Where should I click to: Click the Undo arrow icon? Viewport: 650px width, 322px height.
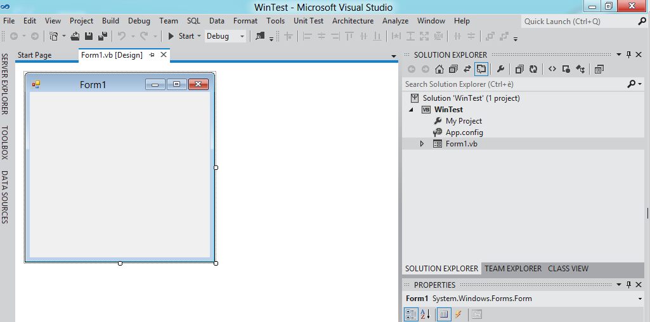coord(122,36)
